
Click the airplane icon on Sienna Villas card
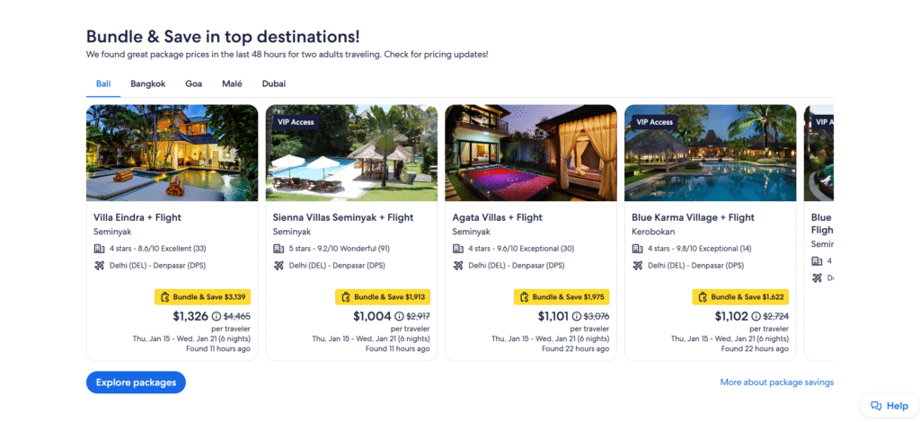[x=279, y=265]
